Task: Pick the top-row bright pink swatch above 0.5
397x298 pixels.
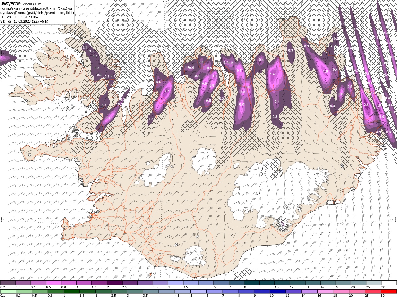Action: (x=53, y=283)
